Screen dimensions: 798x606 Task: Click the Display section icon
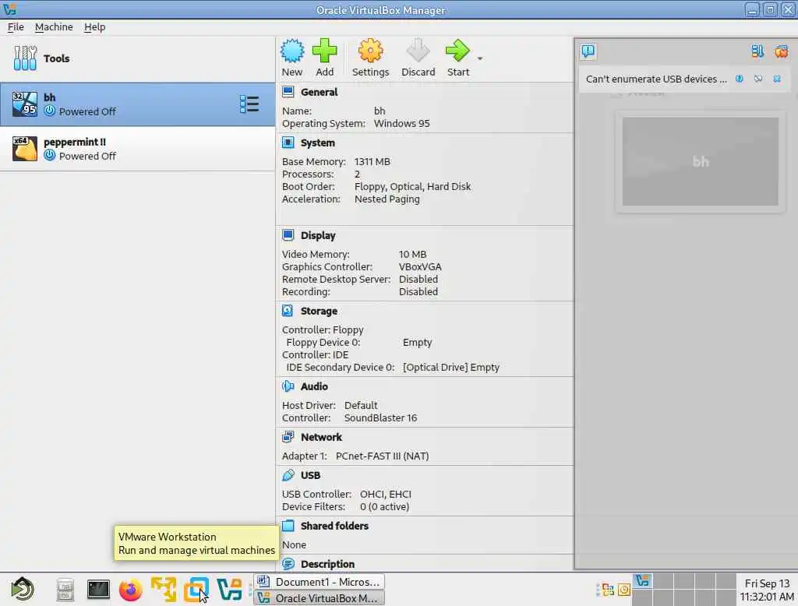click(x=288, y=235)
